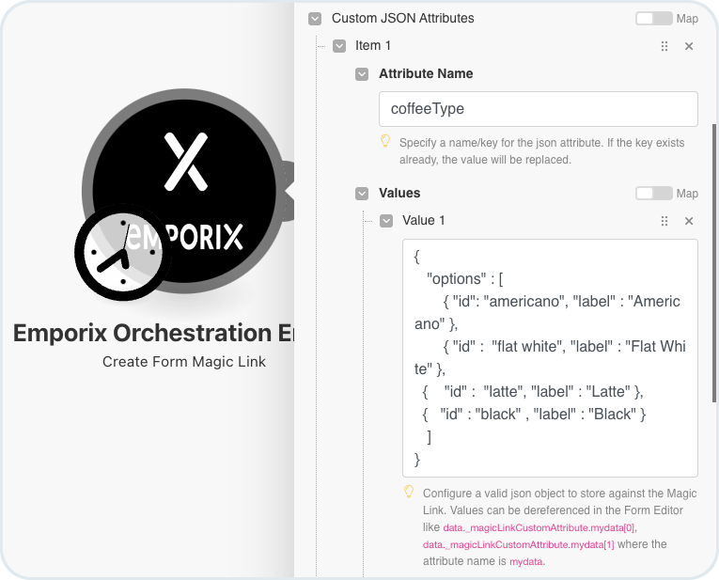Collapse the Attribute Name field
The height and width of the screenshot is (580, 719).
click(x=362, y=74)
